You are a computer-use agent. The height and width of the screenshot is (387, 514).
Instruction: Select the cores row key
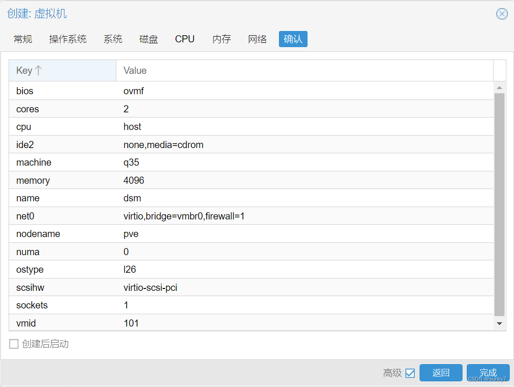pyautogui.click(x=28, y=109)
